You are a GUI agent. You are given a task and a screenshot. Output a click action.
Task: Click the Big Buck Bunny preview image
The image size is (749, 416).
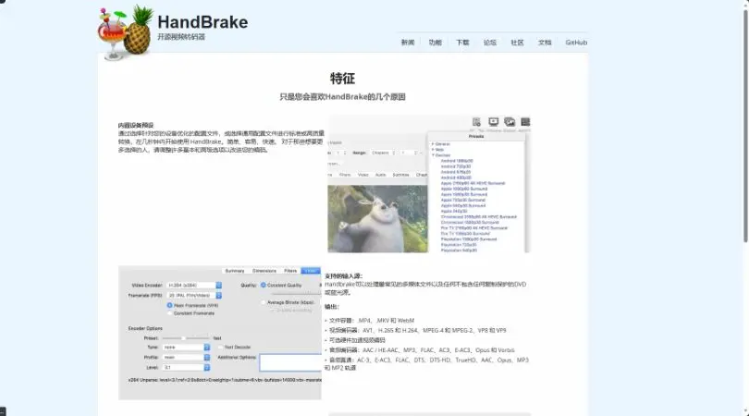point(377,219)
